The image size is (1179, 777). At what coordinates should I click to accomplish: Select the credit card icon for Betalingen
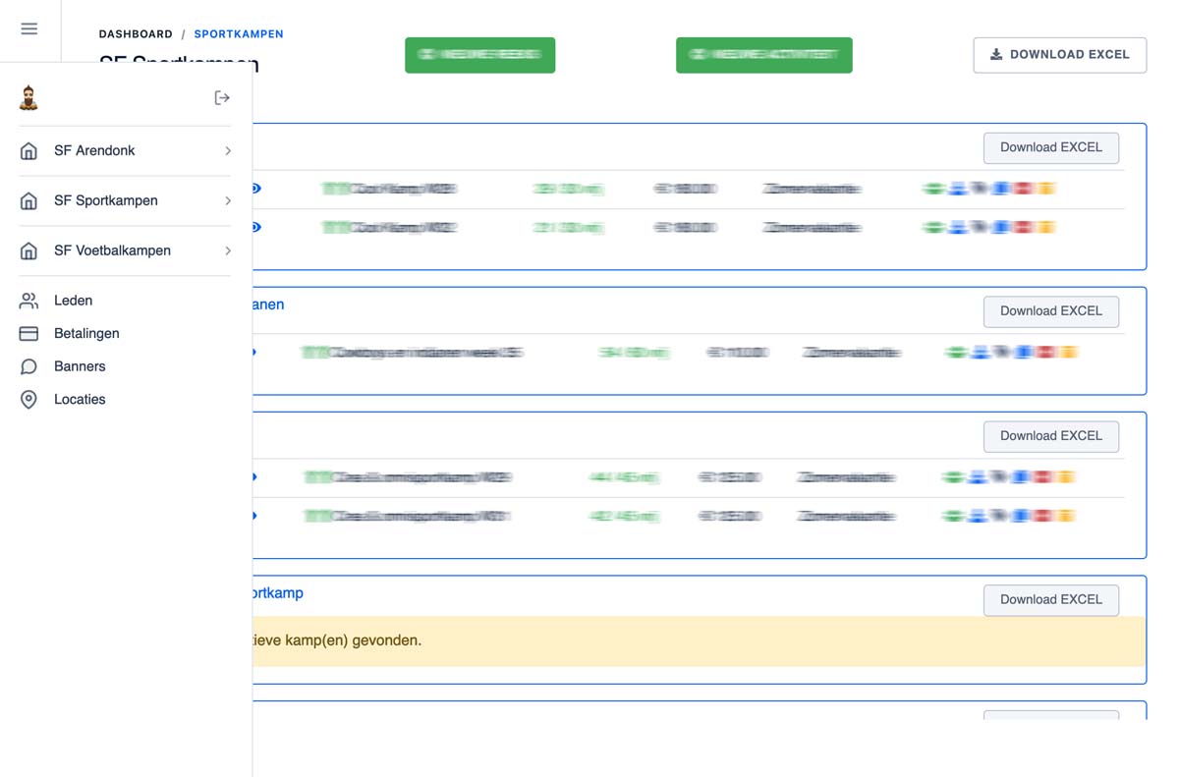point(28,334)
